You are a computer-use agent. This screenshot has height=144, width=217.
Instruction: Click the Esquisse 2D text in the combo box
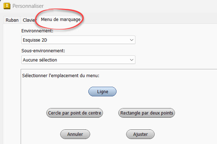[35, 40]
